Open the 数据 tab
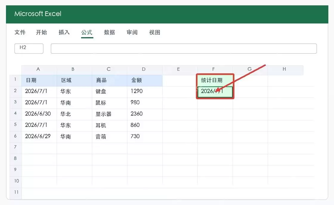This screenshot has width=334, height=205. pos(109,32)
